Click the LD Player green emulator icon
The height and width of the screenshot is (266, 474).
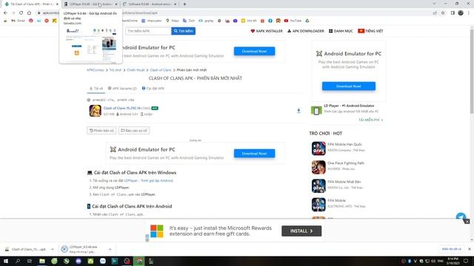(316, 110)
